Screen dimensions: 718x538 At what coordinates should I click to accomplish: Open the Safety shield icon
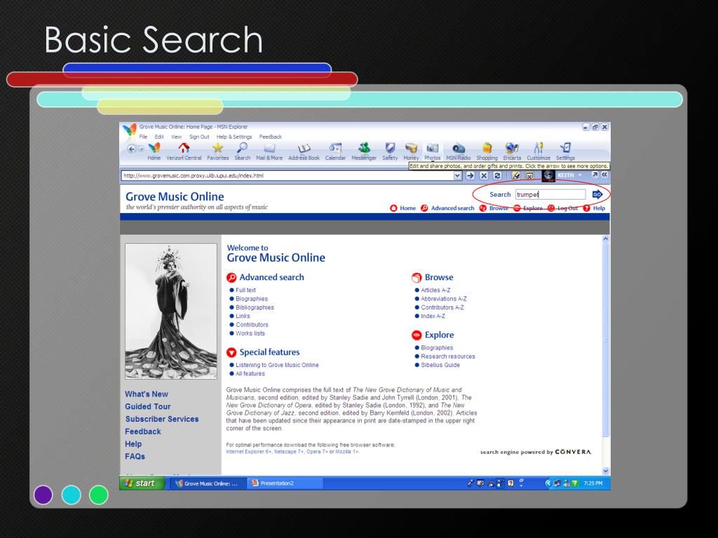pyautogui.click(x=390, y=151)
